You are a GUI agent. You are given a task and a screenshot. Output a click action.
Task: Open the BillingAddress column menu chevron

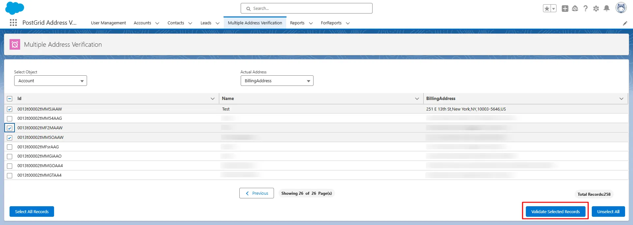tap(621, 99)
